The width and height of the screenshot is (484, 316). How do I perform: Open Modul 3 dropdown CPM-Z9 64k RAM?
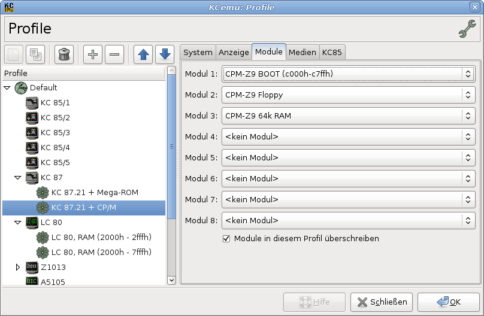pos(348,116)
